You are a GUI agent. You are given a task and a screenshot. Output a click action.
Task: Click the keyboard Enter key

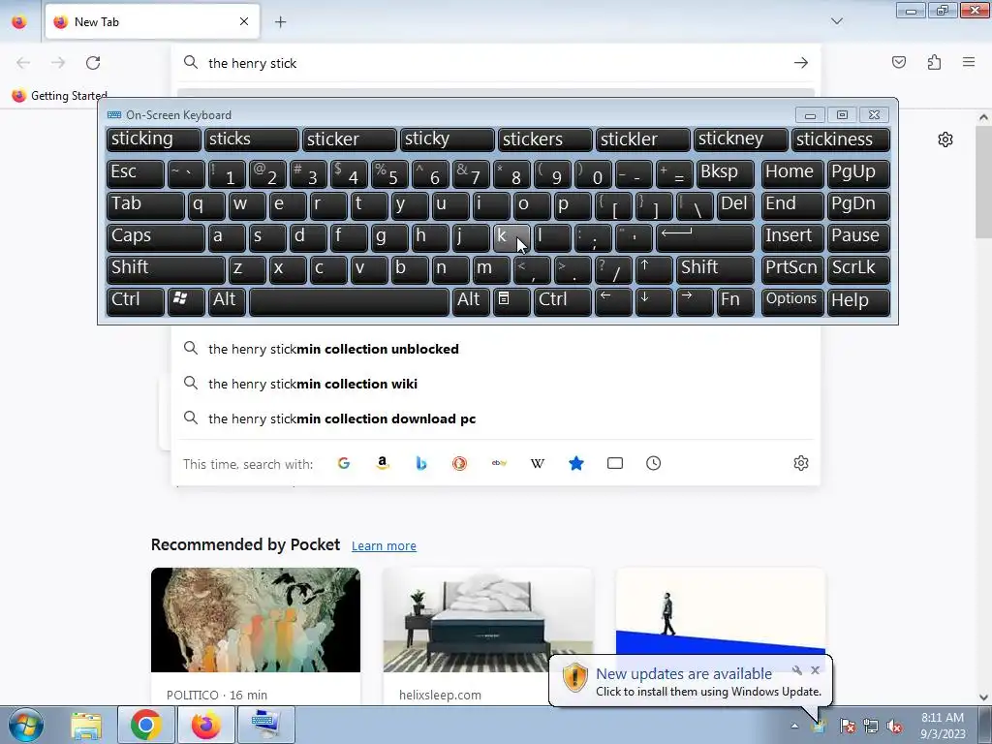click(x=705, y=238)
